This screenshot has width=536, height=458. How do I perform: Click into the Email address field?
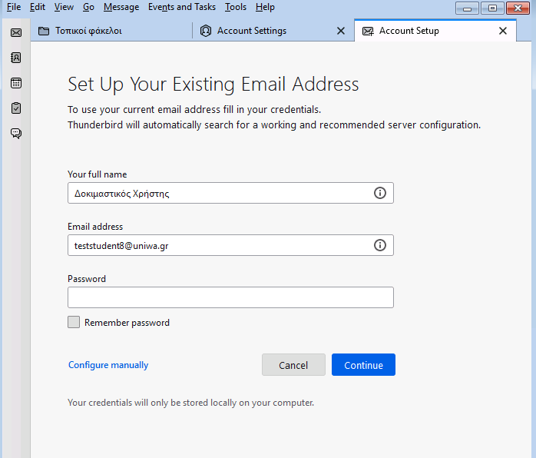[x=230, y=245]
